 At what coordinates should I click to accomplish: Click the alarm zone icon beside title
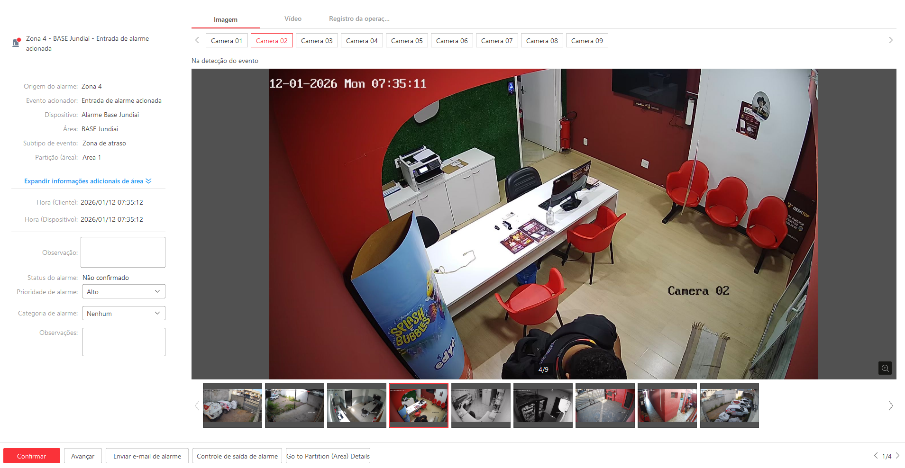tap(16, 43)
